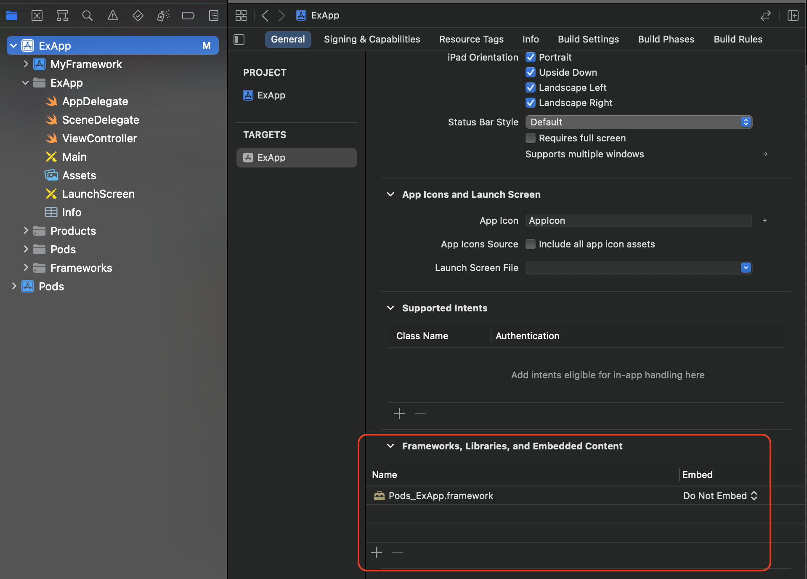807x579 pixels.
Task: Uncheck Upside Down orientation
Action: point(531,72)
